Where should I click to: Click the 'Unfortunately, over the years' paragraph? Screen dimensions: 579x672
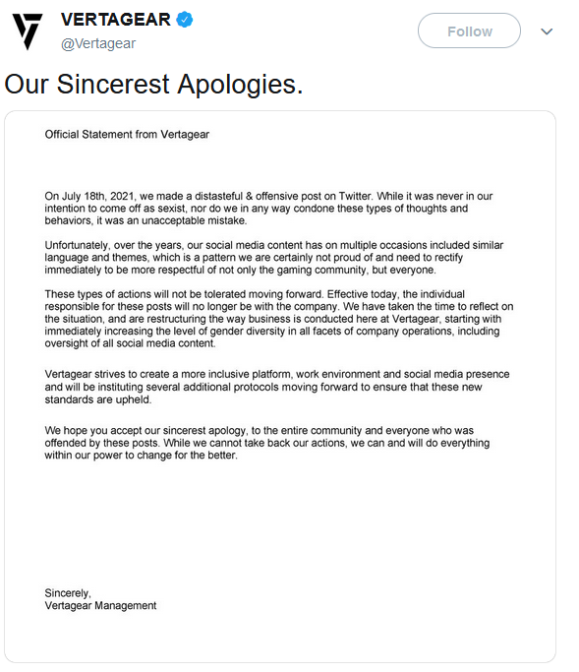[x=273, y=258]
